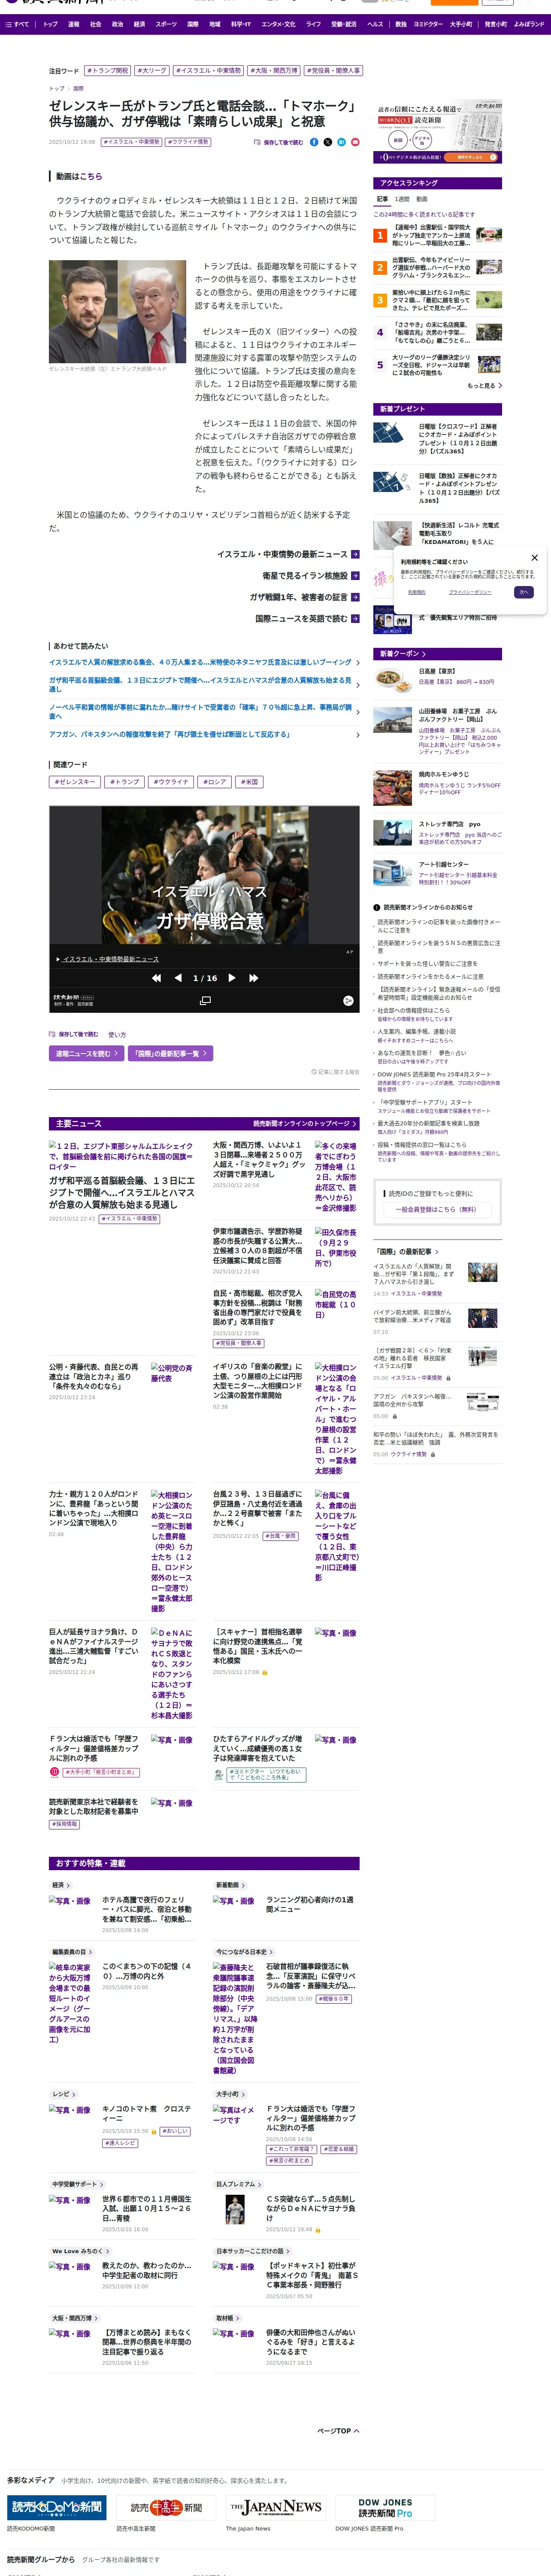Open ranking item number 1 thumbnail

(x=489, y=235)
